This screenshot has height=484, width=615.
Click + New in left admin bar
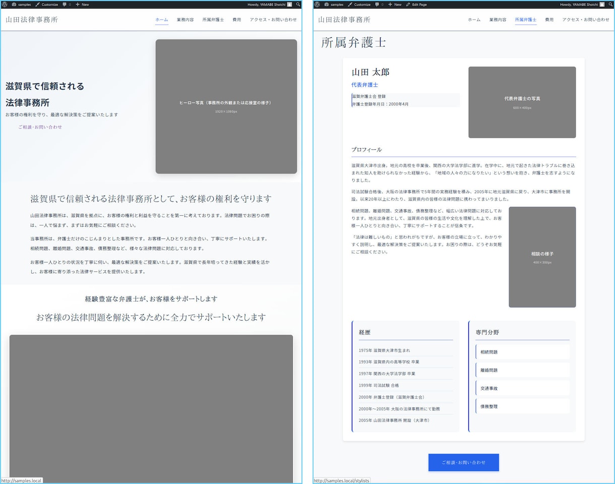tap(82, 4)
